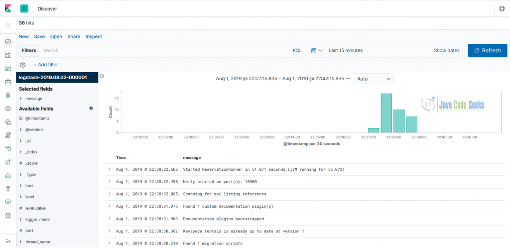Open Discover compass icon in sidebar
The image size is (510, 248).
8,42
